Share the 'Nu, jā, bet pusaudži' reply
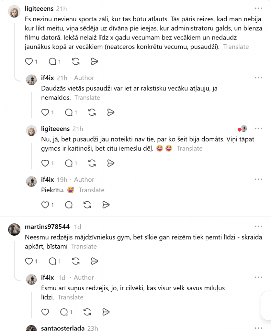271x331 pixels. 110,163
